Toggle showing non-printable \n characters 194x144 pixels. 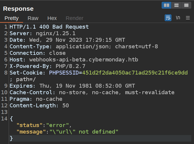(x=178, y=18)
